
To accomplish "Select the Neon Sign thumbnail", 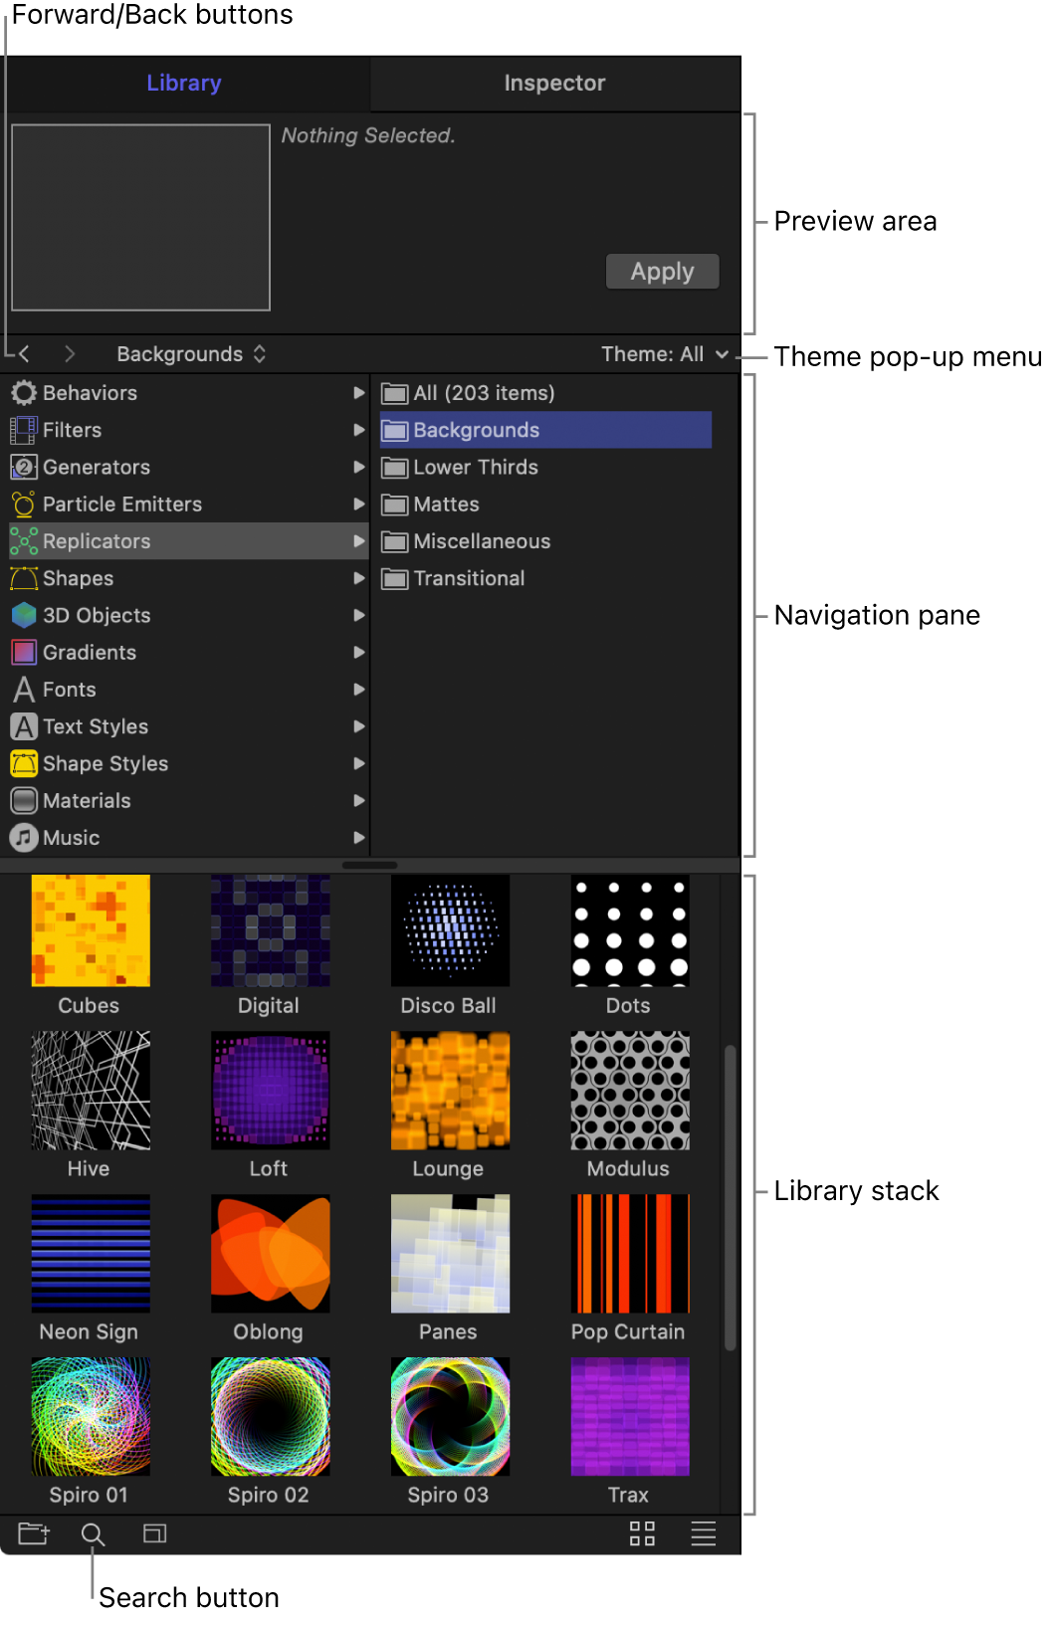I will click(91, 1254).
